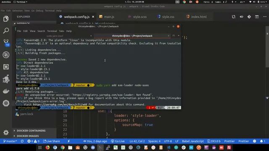
Task: Open the Search view in activity bar
Action: coord(6,31)
